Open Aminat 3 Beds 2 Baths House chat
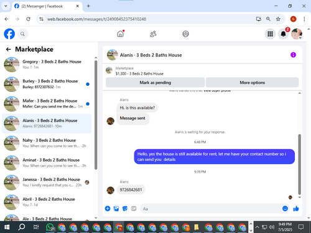Viewport: 311px width, 233px height. pyautogui.click(x=47, y=163)
